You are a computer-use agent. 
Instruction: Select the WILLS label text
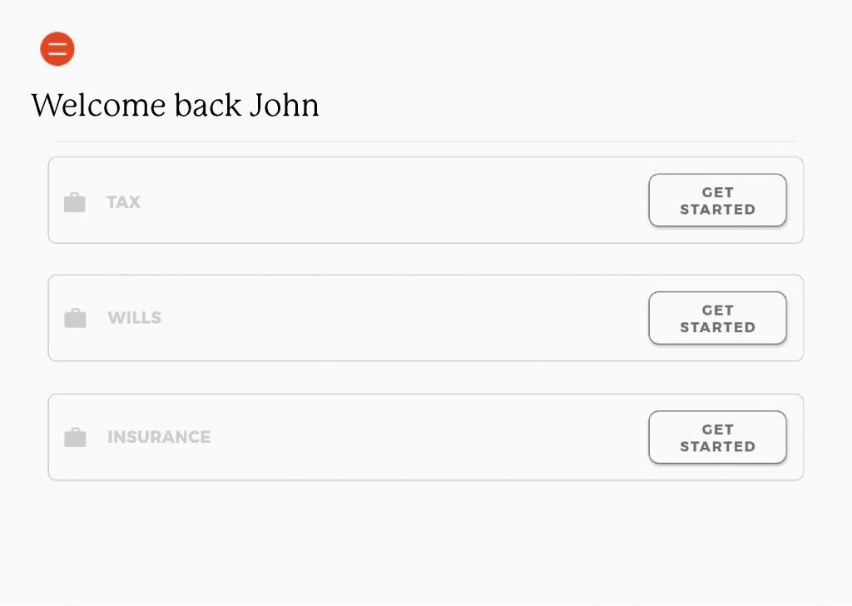pyautogui.click(x=134, y=318)
